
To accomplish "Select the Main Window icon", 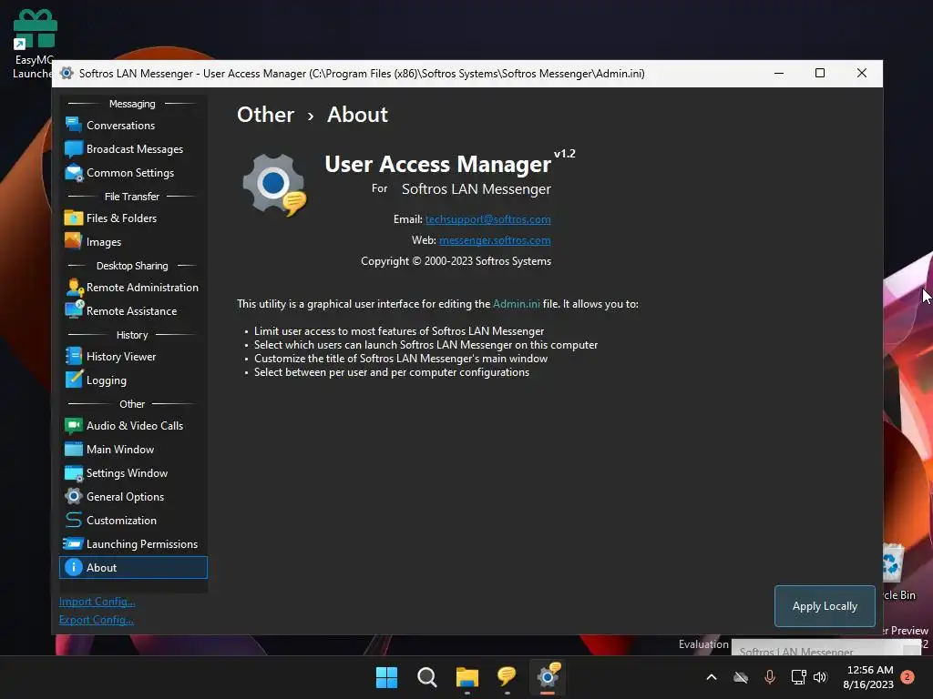I will (73, 450).
